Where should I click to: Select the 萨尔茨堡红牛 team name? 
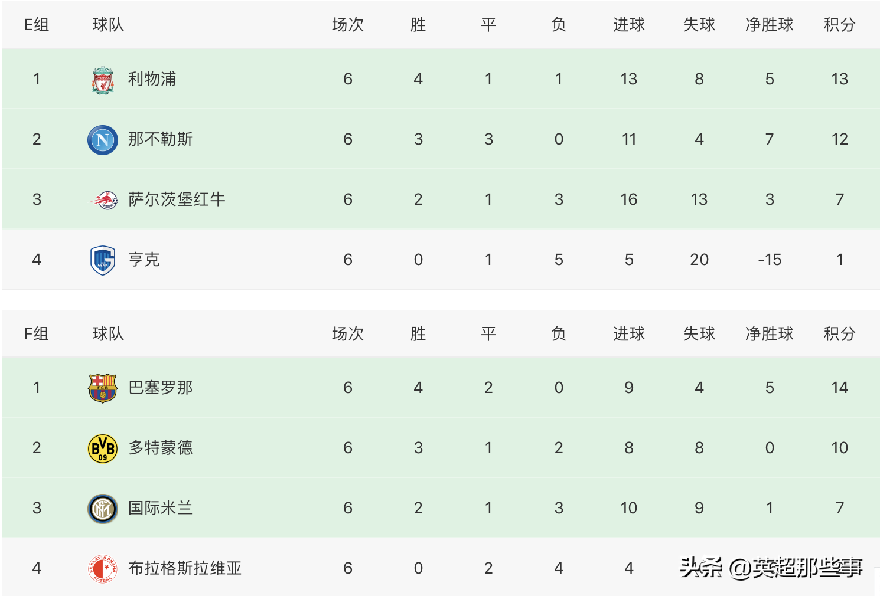tap(177, 199)
